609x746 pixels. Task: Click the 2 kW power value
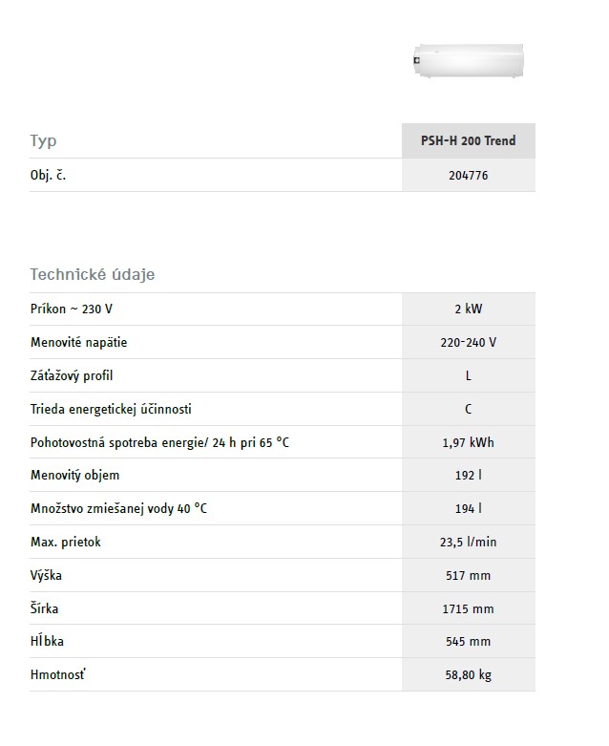468,309
